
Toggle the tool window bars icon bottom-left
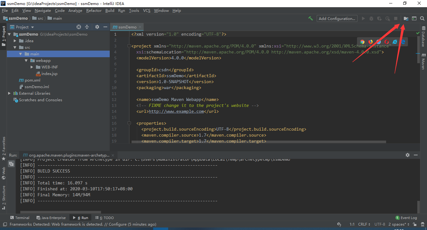coord(5,224)
